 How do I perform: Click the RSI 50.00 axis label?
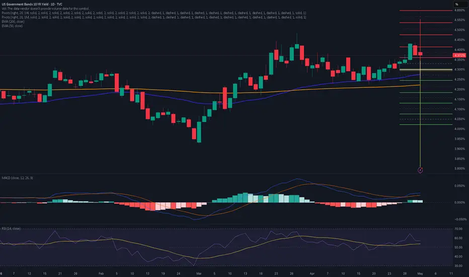[x=458, y=248]
